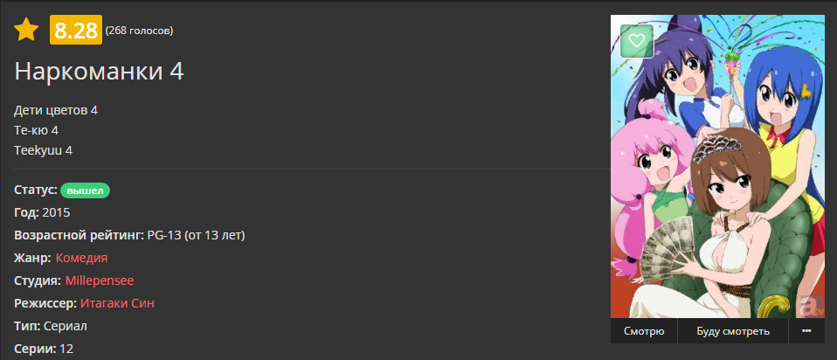The height and width of the screenshot is (360, 837).
Task: Click the title "Наркоманки 4"
Action: pyautogui.click(x=99, y=72)
